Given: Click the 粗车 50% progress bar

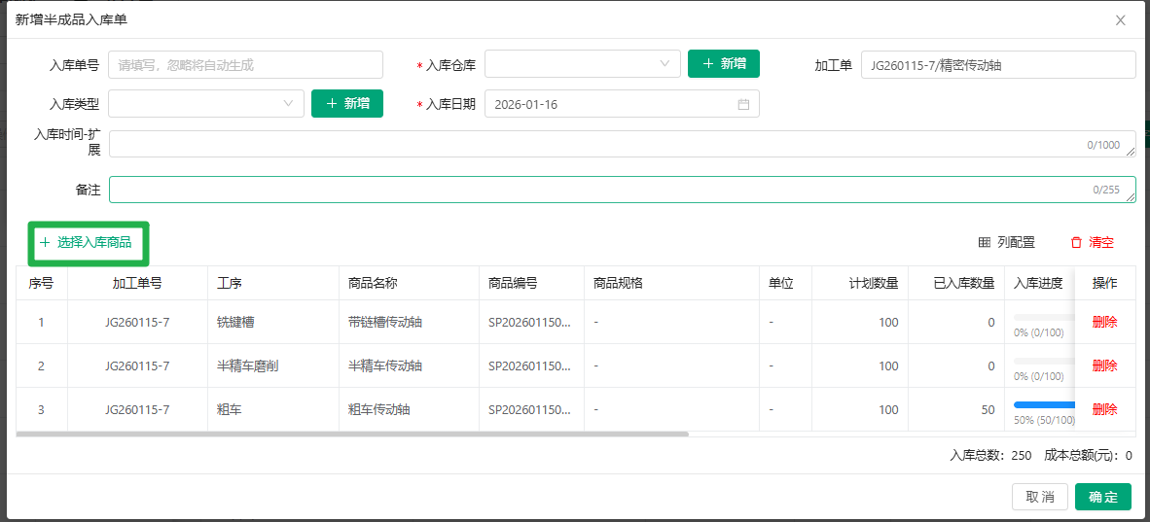Looking at the screenshot, I should [x=1043, y=404].
